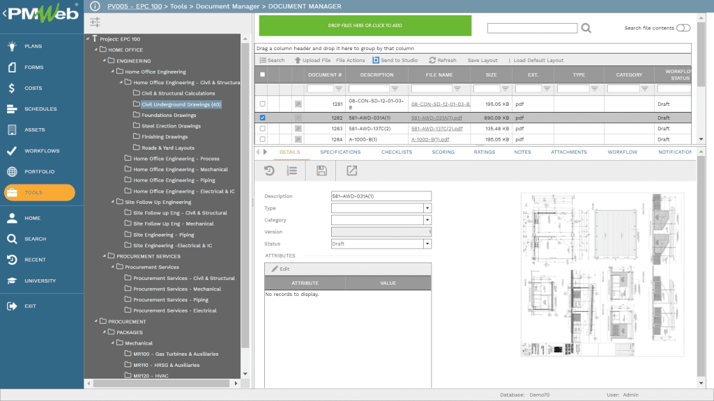
Task: Collapse the HOME OFFICE tree node
Action: pos(96,49)
